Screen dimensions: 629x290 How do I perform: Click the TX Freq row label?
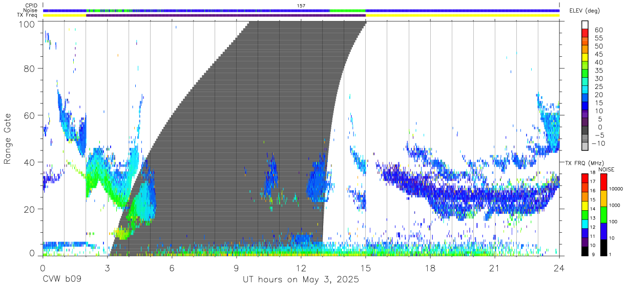point(27,15)
